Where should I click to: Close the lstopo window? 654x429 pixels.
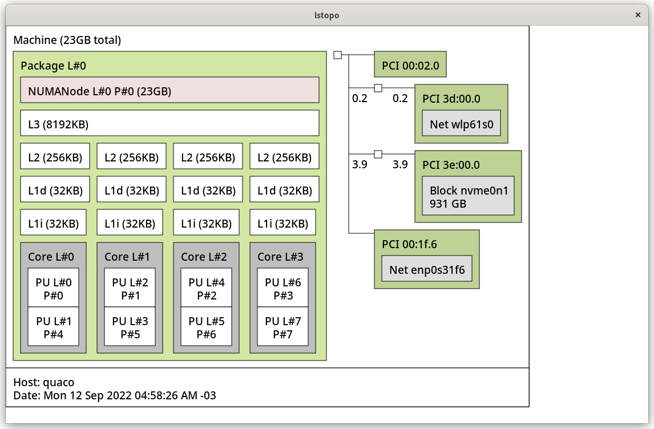639,15
